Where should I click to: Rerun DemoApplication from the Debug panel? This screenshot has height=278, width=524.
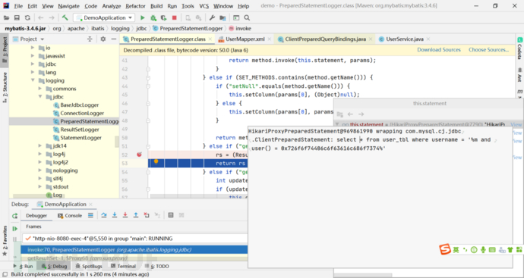[14, 216]
